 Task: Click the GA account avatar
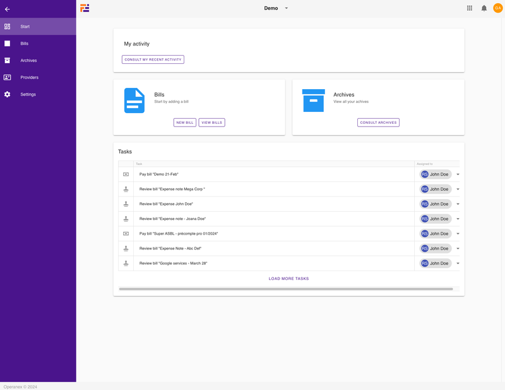point(497,8)
